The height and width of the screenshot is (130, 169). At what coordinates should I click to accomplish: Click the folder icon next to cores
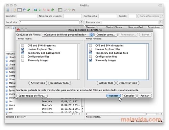[7, 105]
